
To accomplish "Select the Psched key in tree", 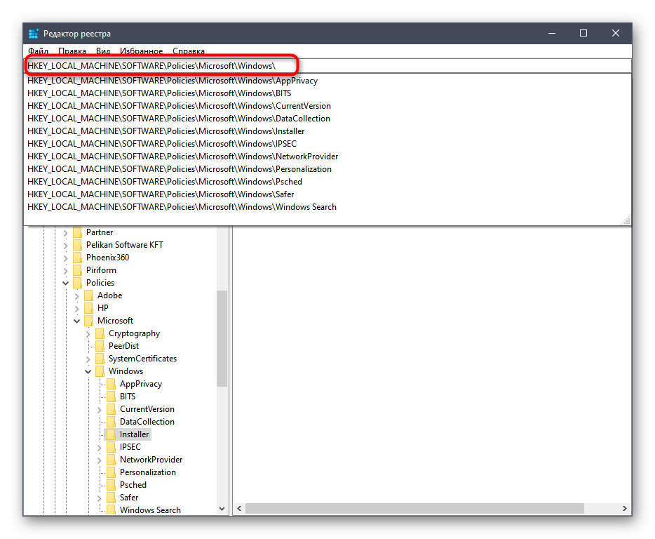I will (x=133, y=485).
